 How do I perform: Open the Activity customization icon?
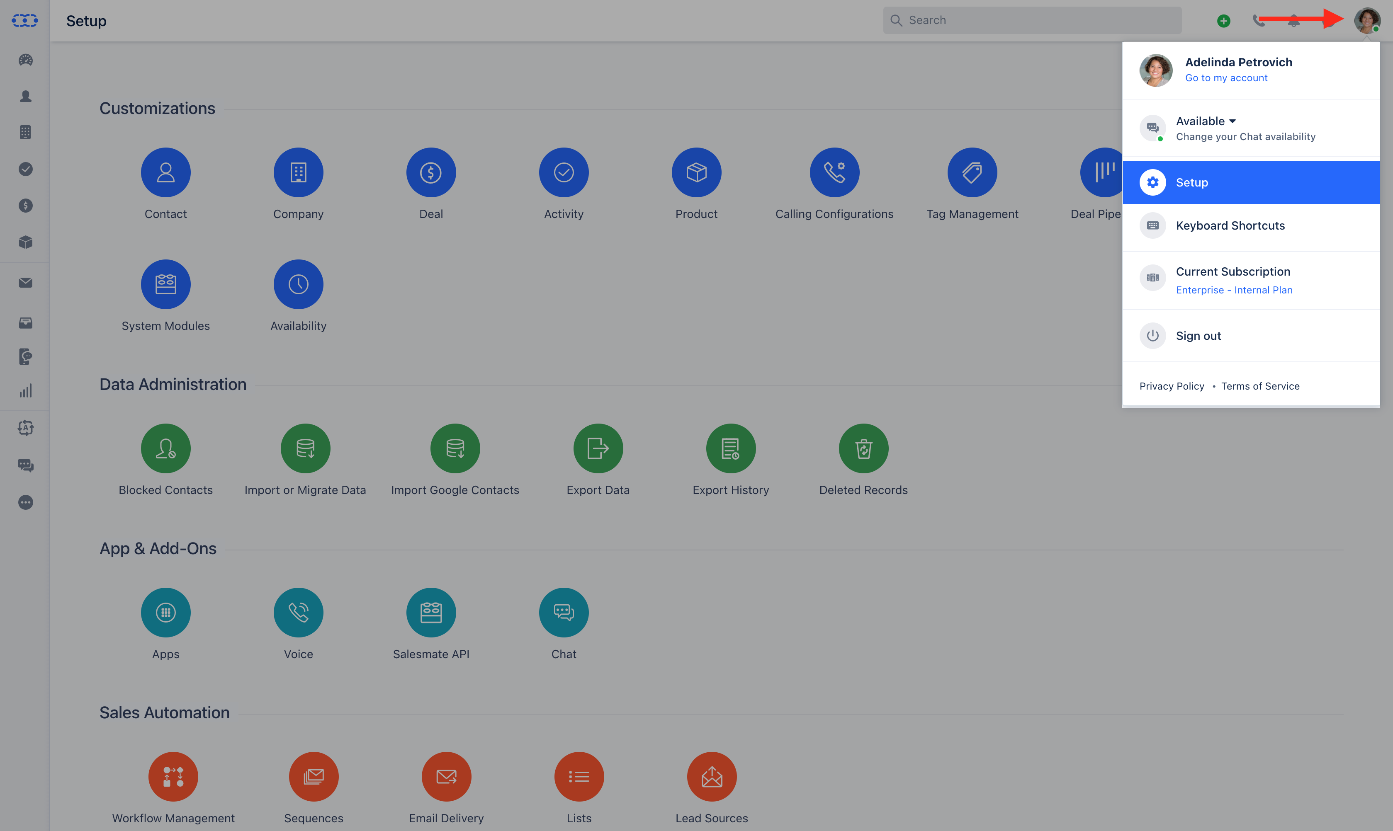564,172
